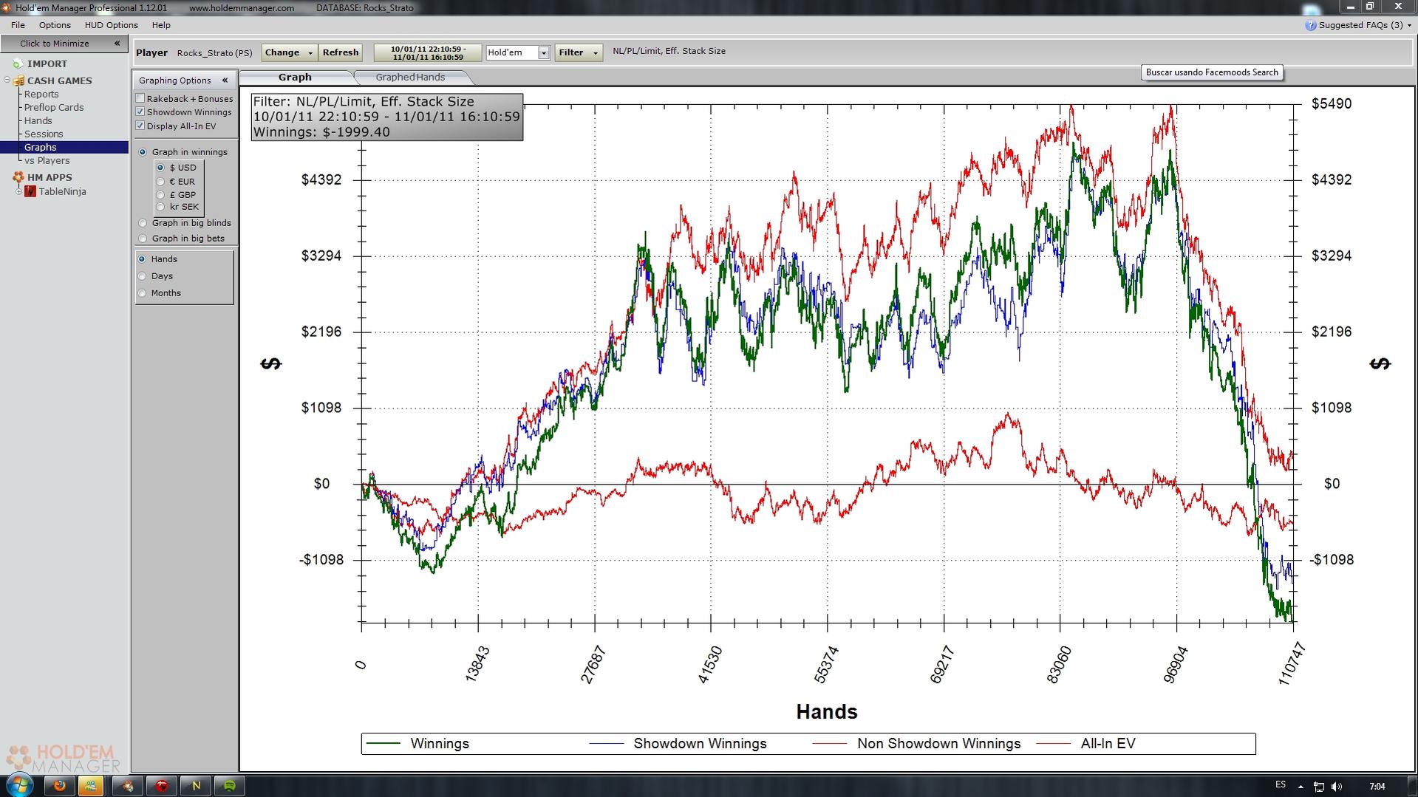Expand the TableNinja tree node
This screenshot has width=1418, height=797.
(x=18, y=192)
